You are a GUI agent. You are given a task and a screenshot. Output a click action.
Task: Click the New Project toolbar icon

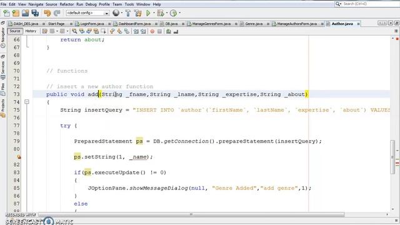point(16,13)
